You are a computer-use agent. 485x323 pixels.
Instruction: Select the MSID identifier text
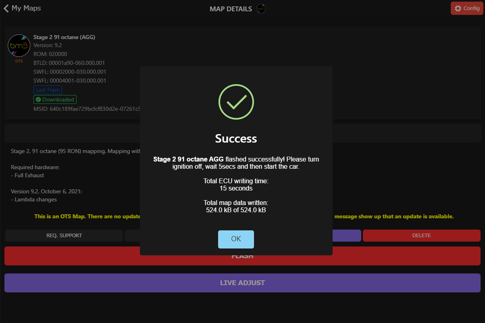coord(87,109)
